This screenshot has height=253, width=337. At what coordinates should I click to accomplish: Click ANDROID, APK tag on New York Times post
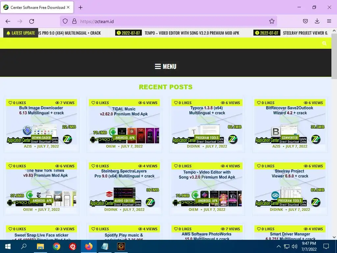point(42,201)
